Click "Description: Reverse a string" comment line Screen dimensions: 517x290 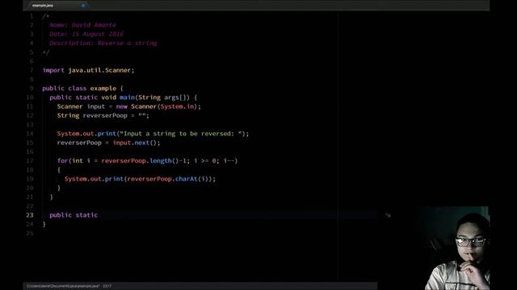pos(103,43)
